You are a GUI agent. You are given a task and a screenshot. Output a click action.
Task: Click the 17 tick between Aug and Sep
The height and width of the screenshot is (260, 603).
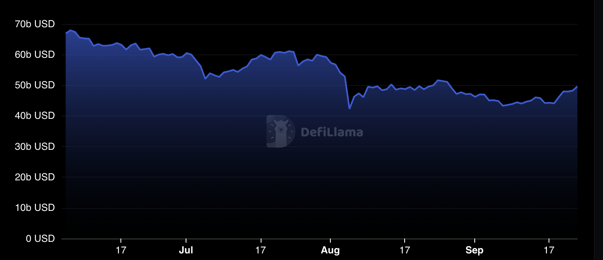point(405,250)
